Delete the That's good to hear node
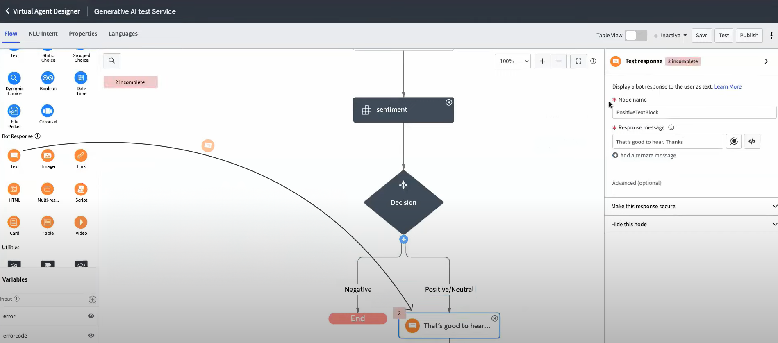The height and width of the screenshot is (343, 778). 495,318
